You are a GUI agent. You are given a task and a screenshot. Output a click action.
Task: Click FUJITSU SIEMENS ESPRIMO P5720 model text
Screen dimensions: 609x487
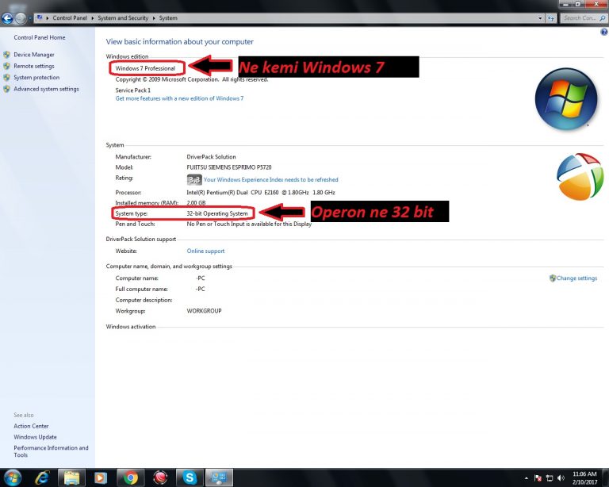pyautogui.click(x=228, y=167)
